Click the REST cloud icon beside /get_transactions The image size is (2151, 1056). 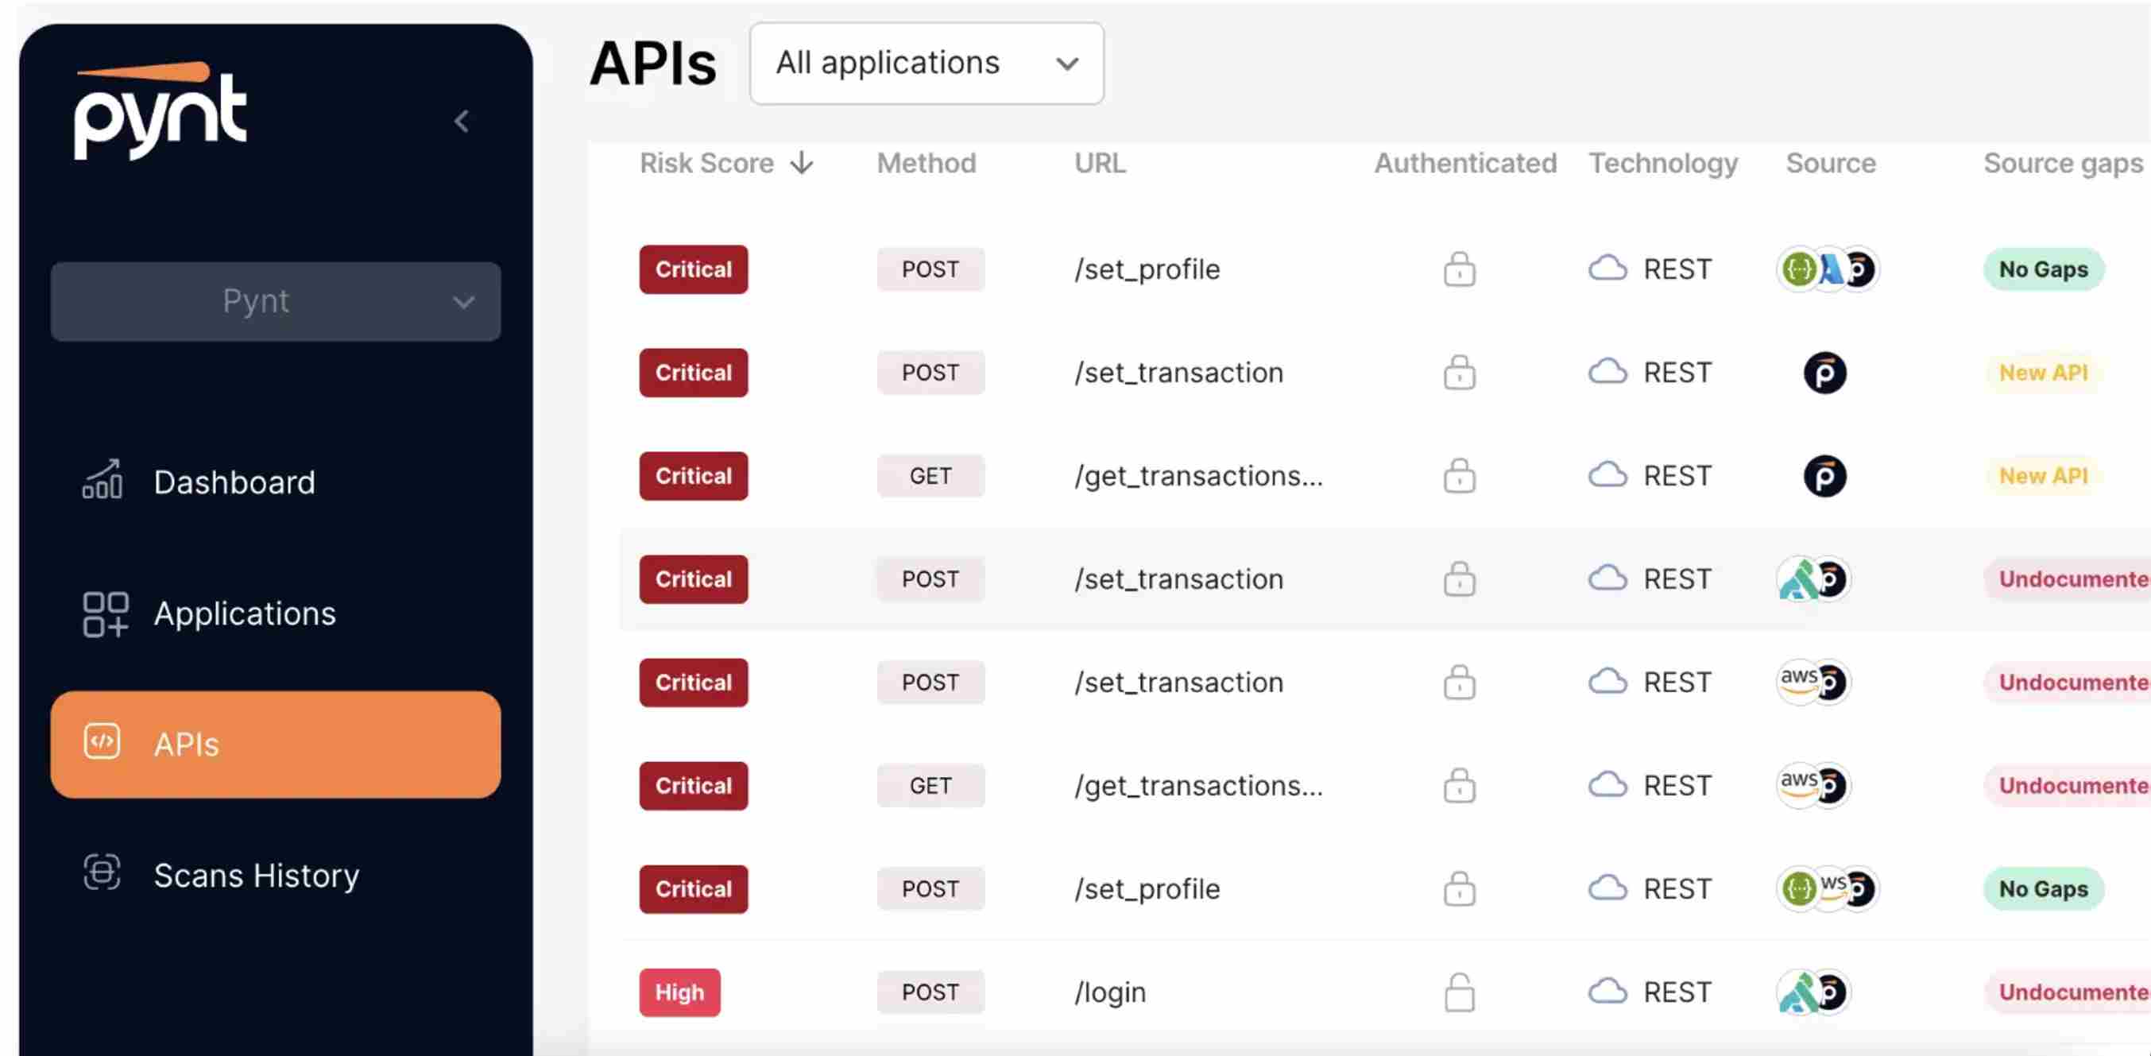1608,475
